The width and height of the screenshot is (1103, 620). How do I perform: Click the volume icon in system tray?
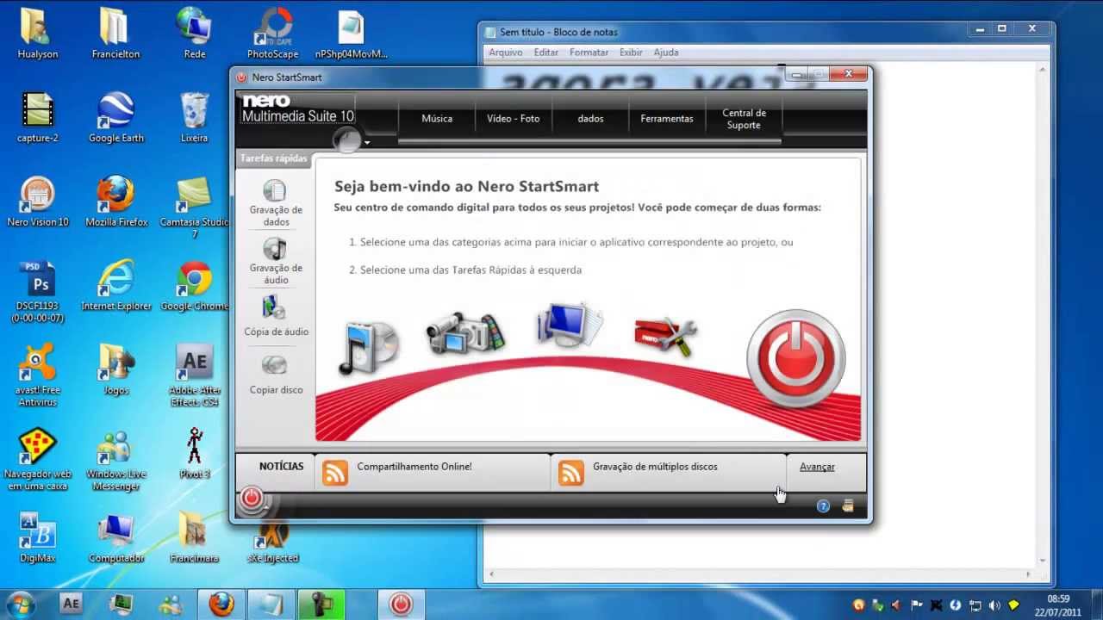995,605
